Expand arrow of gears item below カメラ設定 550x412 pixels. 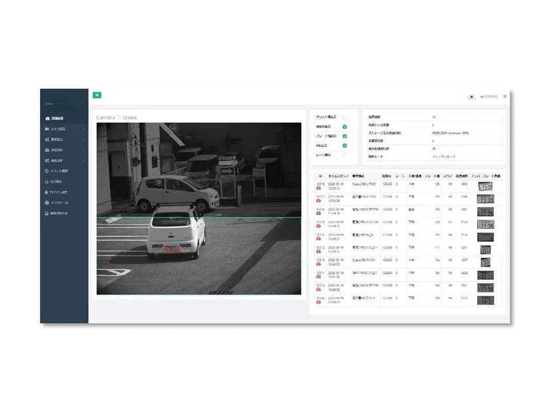pyautogui.click(x=83, y=139)
